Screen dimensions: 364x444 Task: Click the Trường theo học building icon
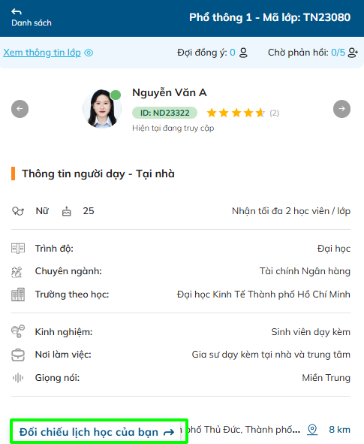18,294
